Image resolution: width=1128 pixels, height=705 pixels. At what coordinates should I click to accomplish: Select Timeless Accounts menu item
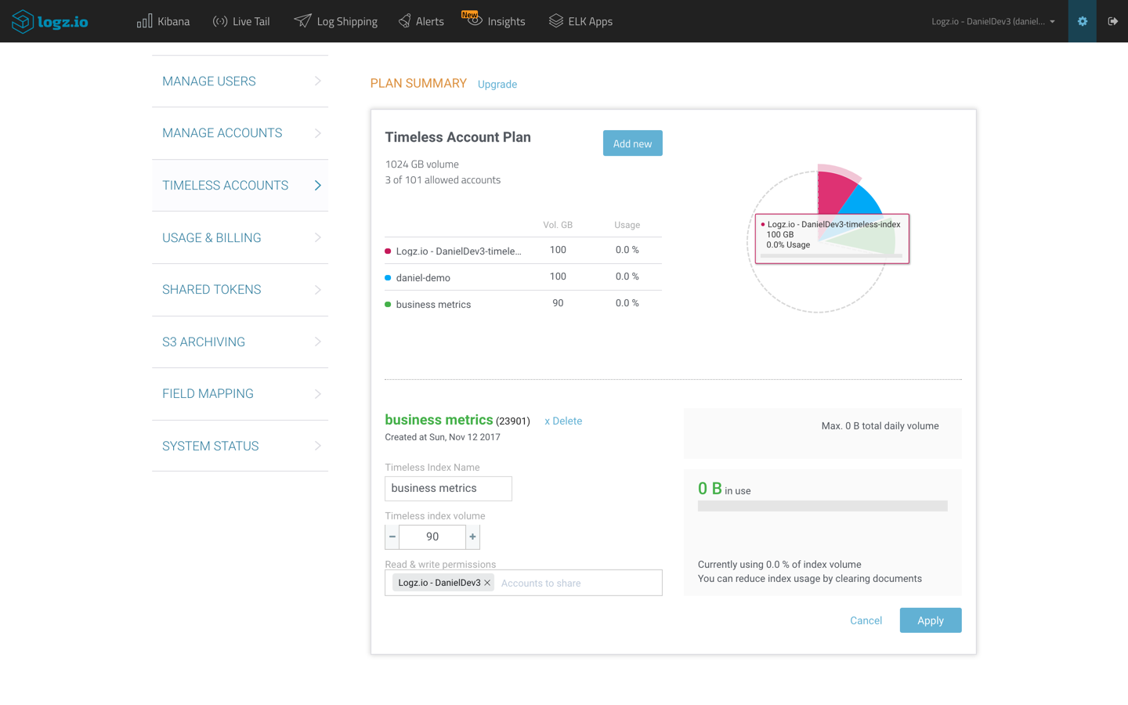[x=240, y=186]
